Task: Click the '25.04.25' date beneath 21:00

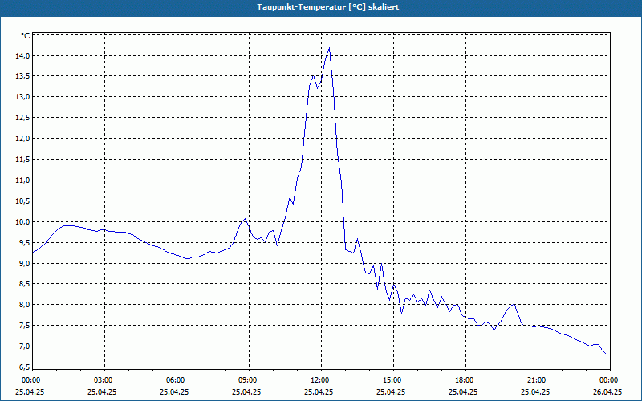Action: 535,391
